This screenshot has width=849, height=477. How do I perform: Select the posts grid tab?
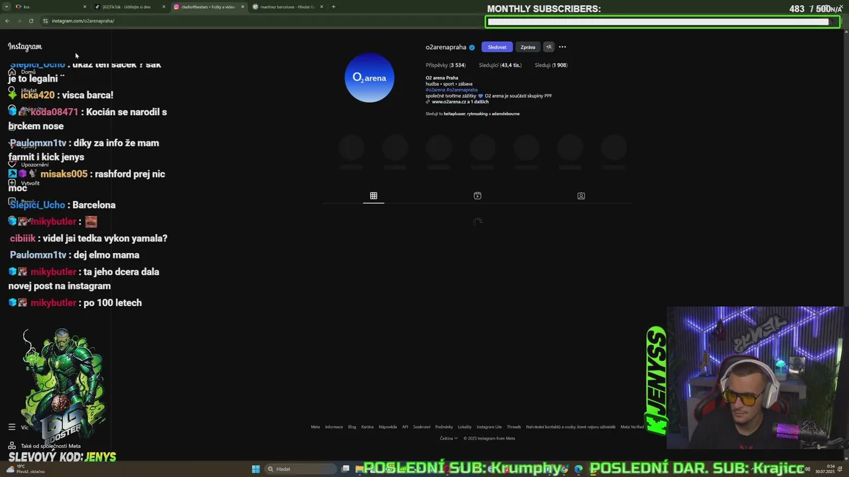[x=373, y=196]
